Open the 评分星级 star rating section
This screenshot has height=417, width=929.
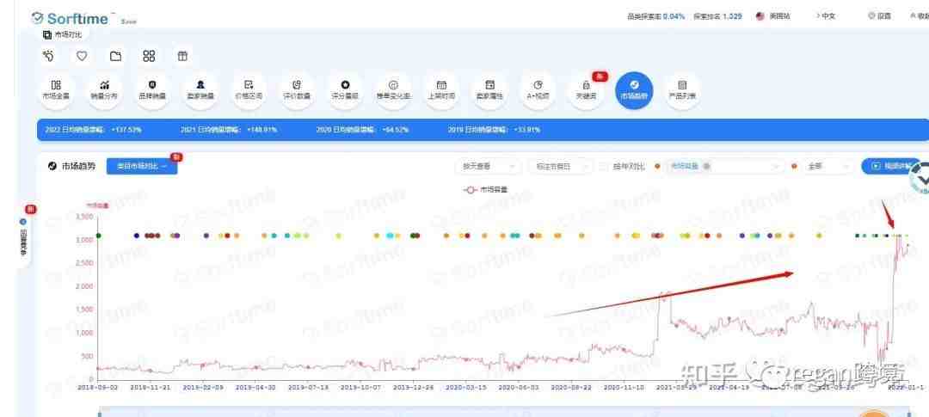click(x=345, y=90)
